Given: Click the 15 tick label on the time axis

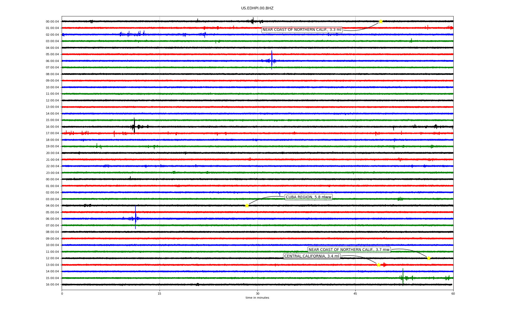Looking at the screenshot, I should coord(160,294).
